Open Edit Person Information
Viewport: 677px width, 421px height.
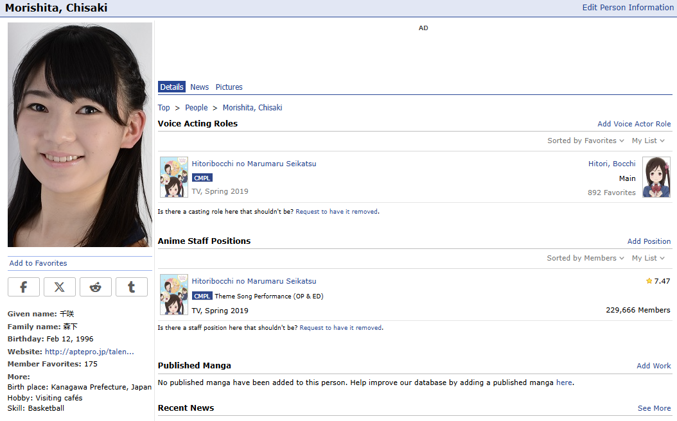tap(628, 8)
